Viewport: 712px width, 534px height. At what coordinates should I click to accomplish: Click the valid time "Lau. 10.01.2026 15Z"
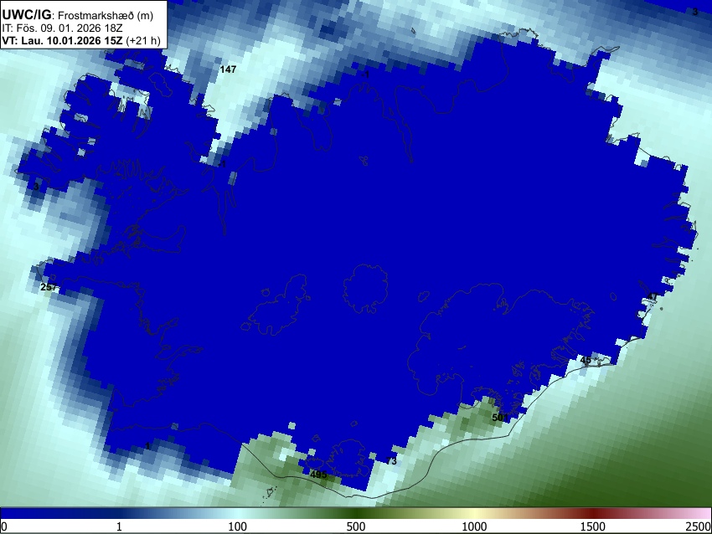tap(72, 40)
